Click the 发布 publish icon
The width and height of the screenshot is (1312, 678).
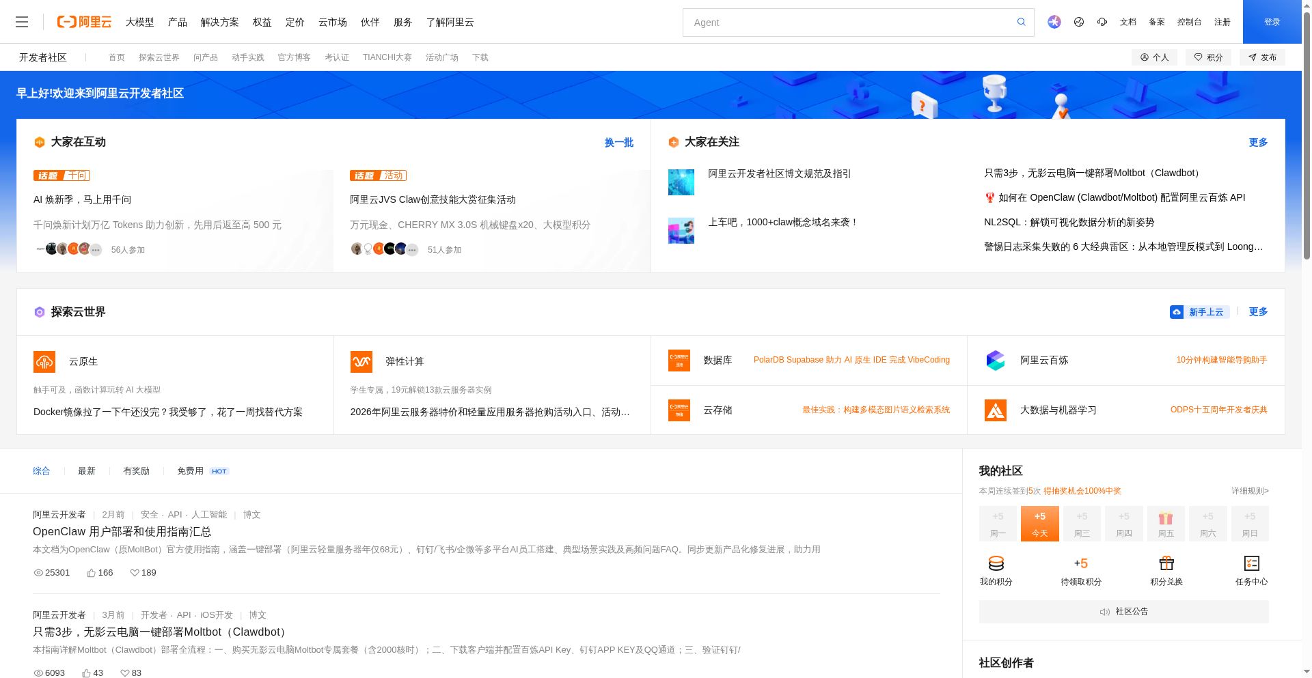(1253, 57)
